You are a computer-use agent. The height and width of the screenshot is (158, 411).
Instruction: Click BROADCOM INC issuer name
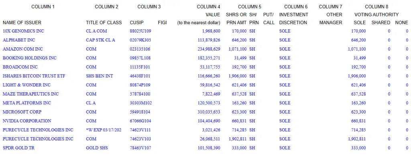tap(20, 67)
